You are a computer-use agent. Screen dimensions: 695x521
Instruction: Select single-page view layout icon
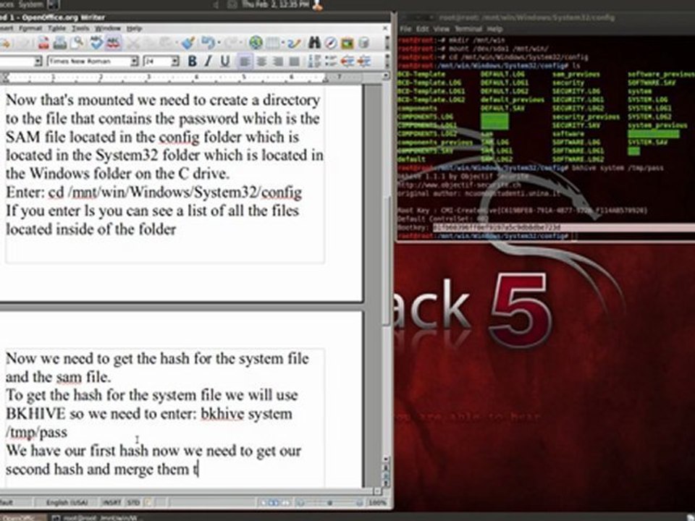[x=264, y=502]
